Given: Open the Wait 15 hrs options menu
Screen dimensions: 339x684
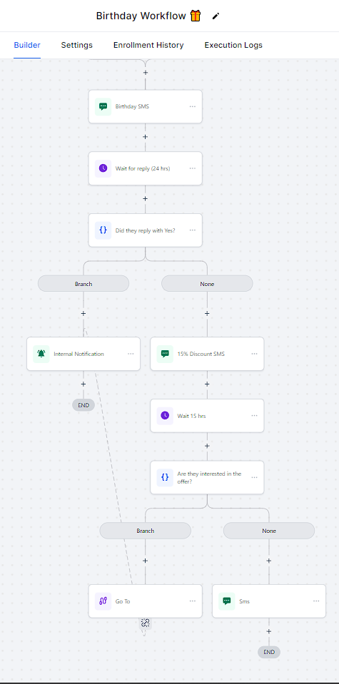Looking at the screenshot, I should tap(254, 416).
